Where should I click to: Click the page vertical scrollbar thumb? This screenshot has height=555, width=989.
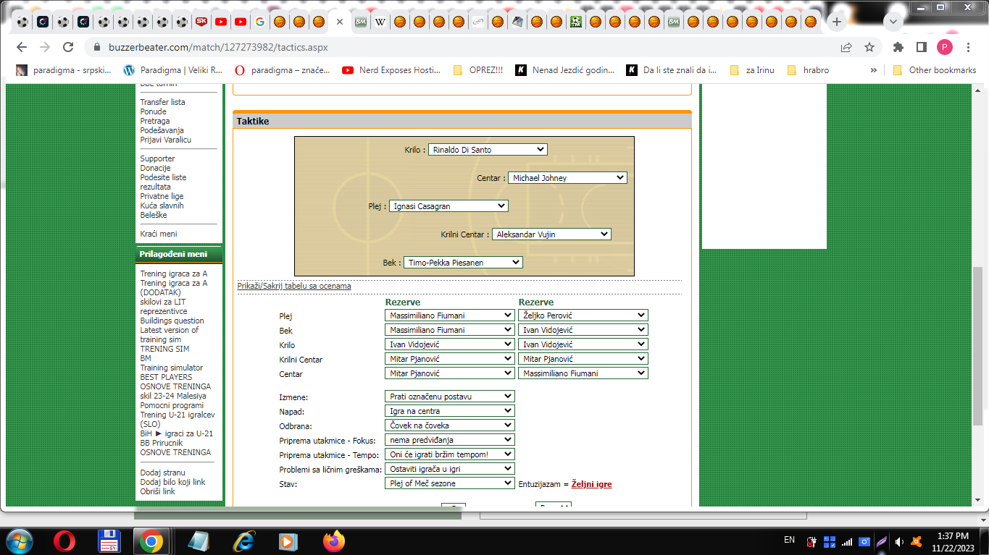(x=978, y=346)
